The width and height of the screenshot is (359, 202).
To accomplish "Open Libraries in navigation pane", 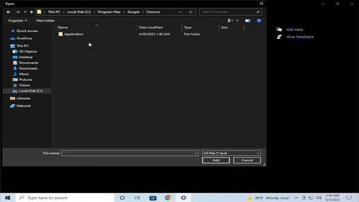I will pos(24,98).
